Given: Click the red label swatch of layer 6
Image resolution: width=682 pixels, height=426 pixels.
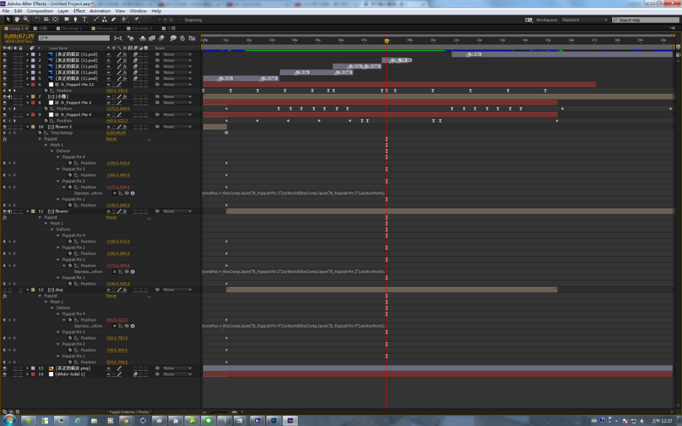Looking at the screenshot, I should coord(33,85).
